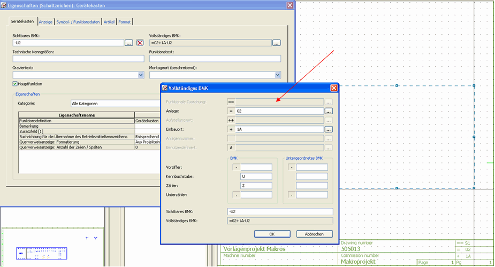This screenshot has height=267, width=495.
Task: Click the browse button for Einbauort field
Action: (x=329, y=129)
